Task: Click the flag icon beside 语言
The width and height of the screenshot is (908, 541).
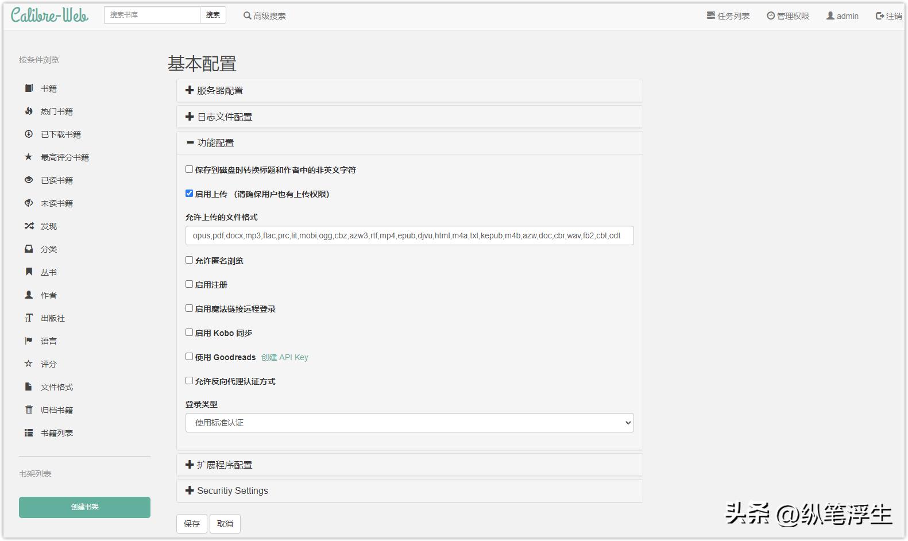Action: pos(29,341)
